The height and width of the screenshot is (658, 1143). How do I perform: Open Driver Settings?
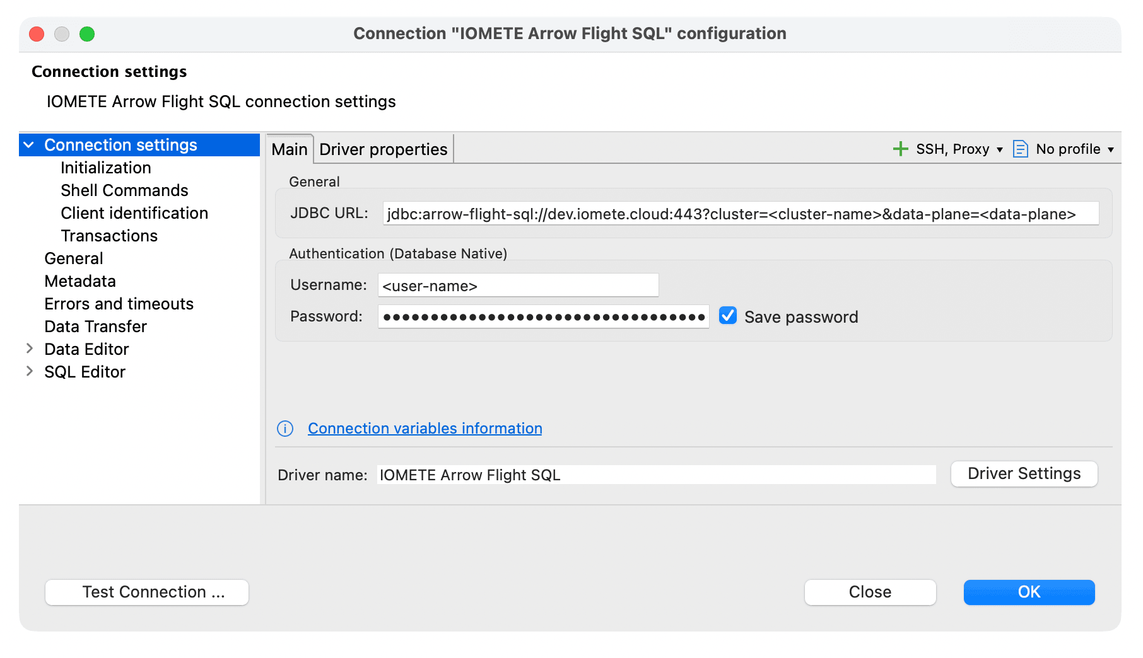point(1024,474)
